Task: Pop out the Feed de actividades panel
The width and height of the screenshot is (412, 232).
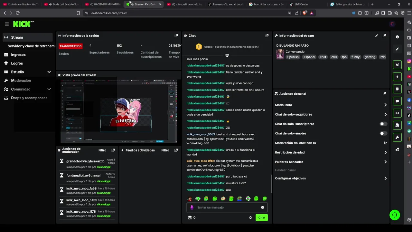Action: (176, 150)
